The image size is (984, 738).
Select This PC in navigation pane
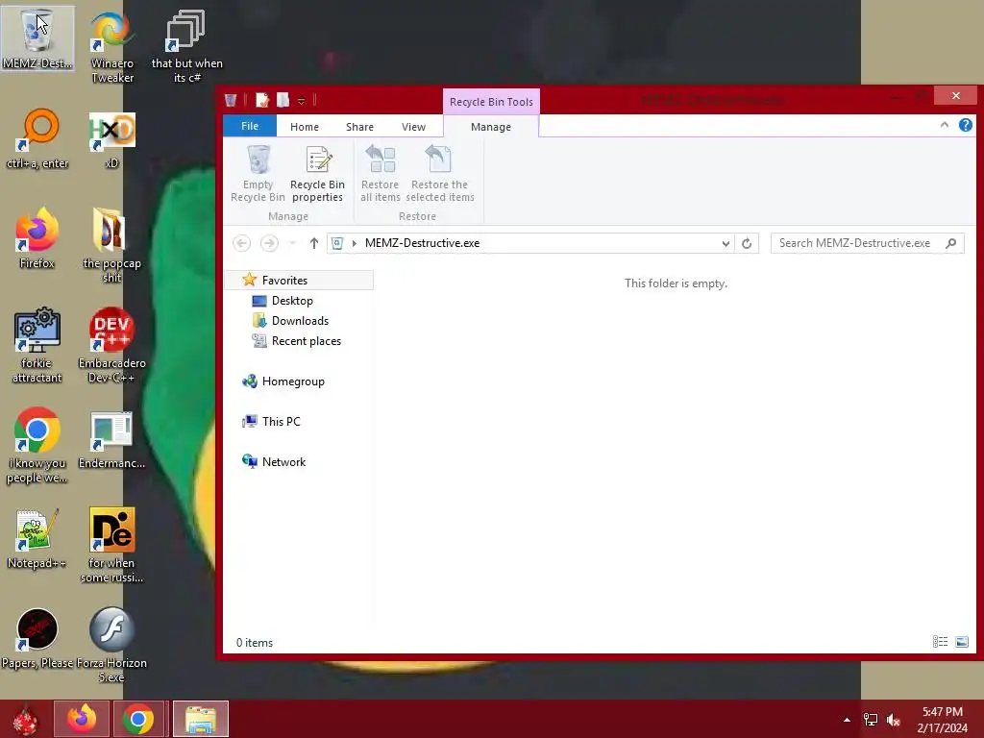coord(282,421)
